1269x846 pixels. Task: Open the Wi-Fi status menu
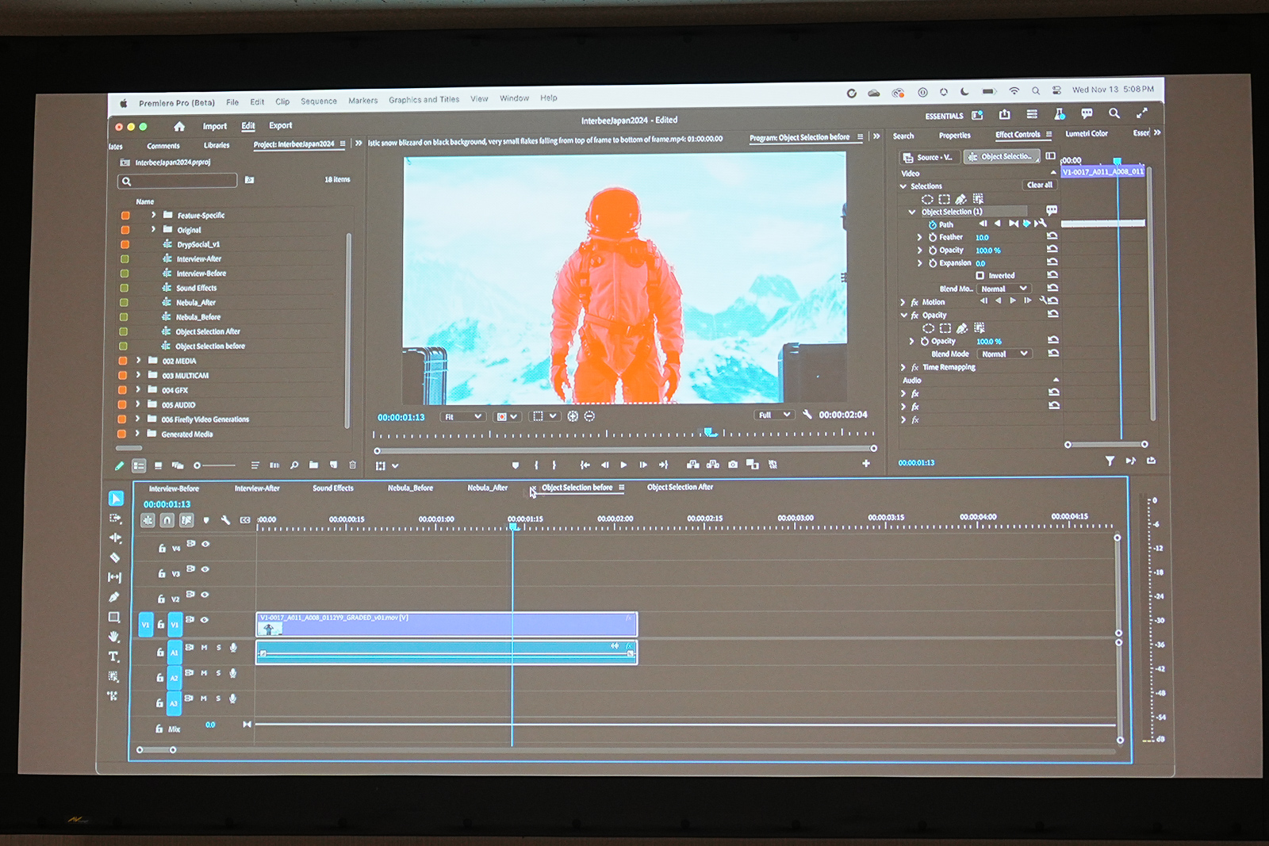click(x=1014, y=90)
